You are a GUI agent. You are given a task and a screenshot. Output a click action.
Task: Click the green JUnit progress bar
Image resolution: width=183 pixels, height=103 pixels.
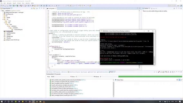pyautogui.click(x=150, y=77)
